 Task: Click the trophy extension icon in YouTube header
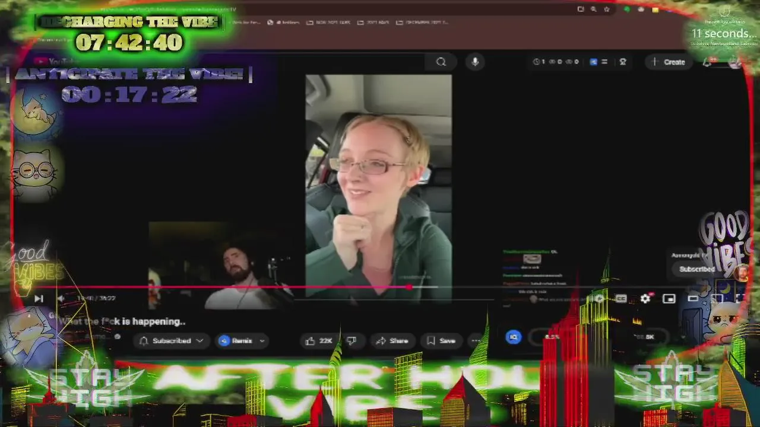(623, 62)
